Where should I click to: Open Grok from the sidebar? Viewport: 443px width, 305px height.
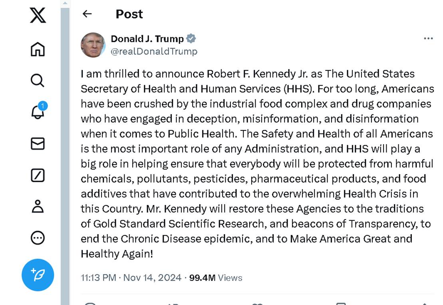[38, 175]
